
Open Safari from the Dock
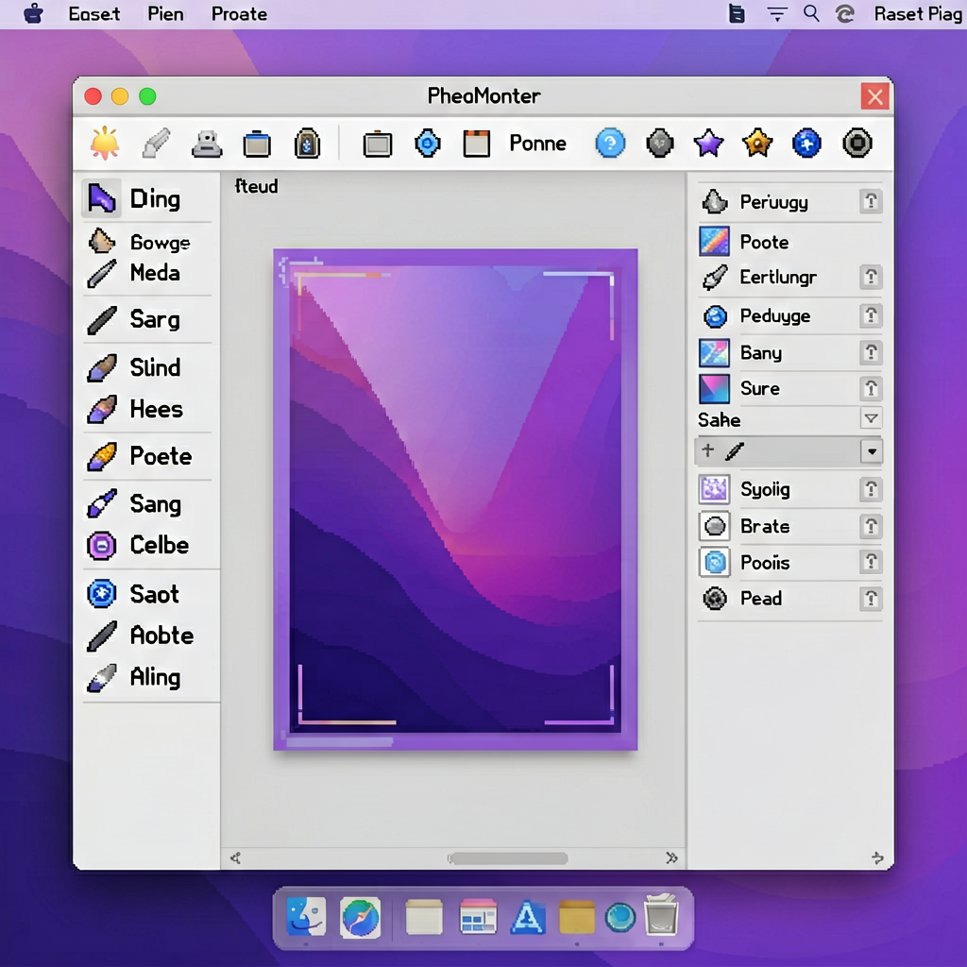(x=360, y=918)
